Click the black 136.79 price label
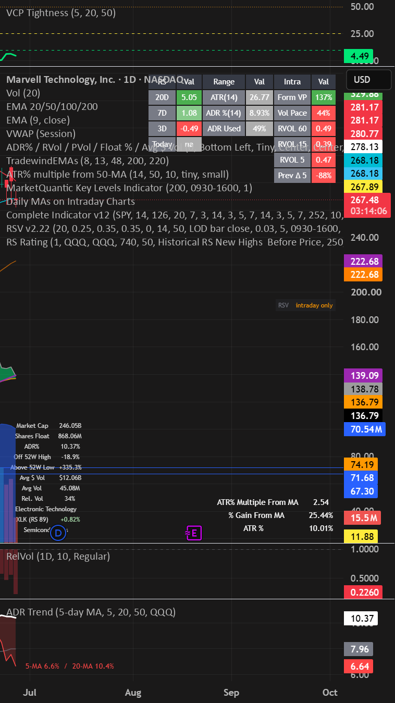395x703 pixels. point(363,416)
